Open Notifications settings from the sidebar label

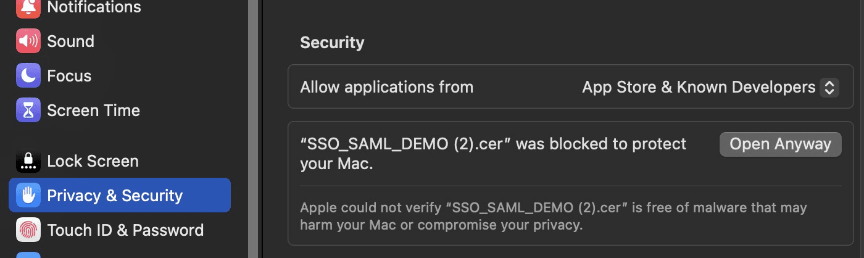coord(94,7)
